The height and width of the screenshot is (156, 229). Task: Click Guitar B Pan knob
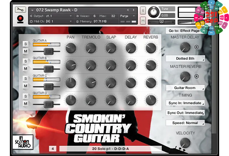click(x=71, y=65)
